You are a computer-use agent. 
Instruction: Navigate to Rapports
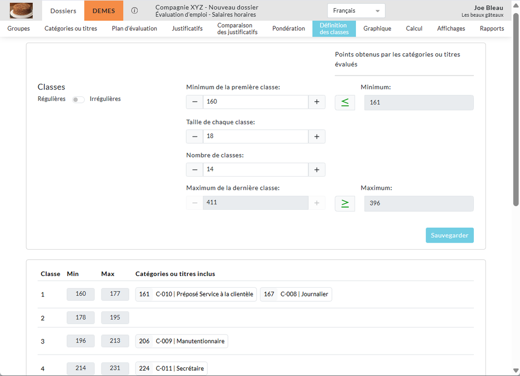tap(492, 28)
